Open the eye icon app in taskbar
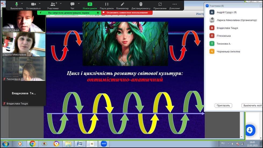The width and height of the screenshot is (263, 148). [x=44, y=144]
